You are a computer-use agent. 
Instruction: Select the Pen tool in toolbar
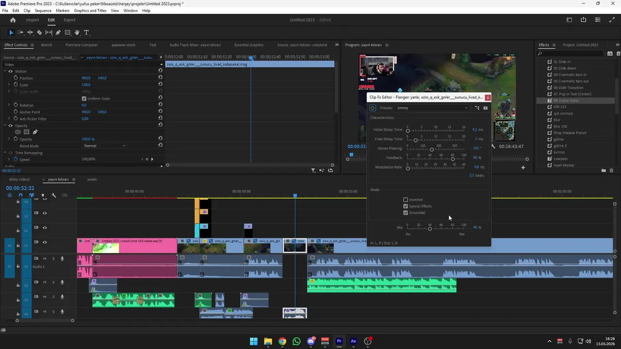(x=58, y=32)
